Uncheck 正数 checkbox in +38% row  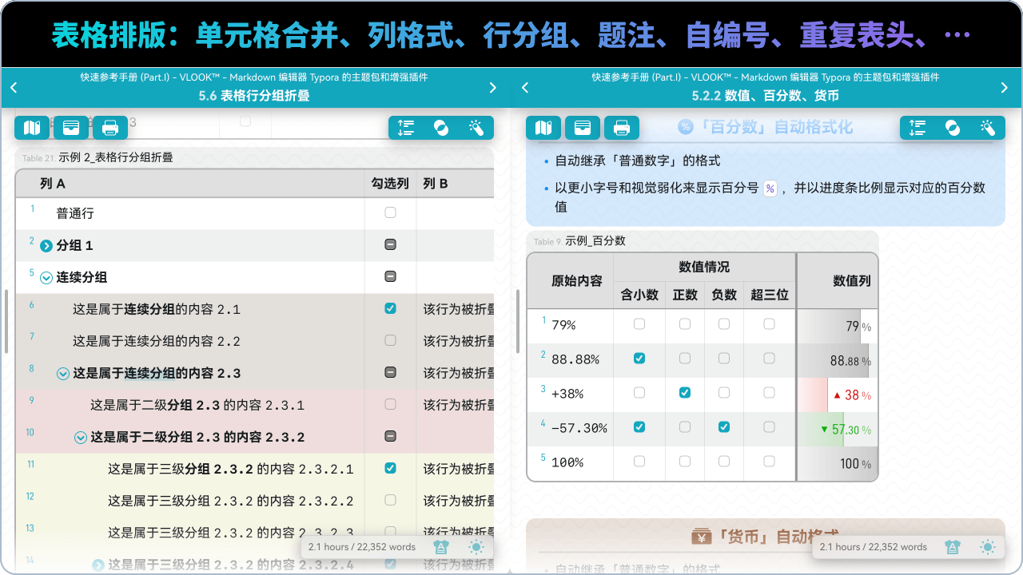click(685, 393)
